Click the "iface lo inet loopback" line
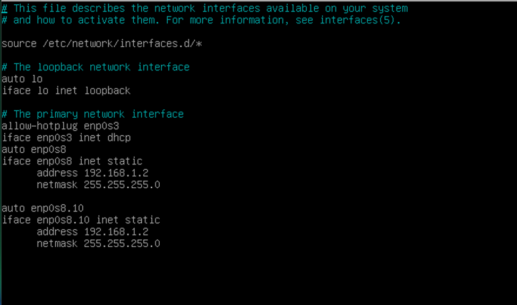Screen dimensions: 517x305 pos(66,90)
